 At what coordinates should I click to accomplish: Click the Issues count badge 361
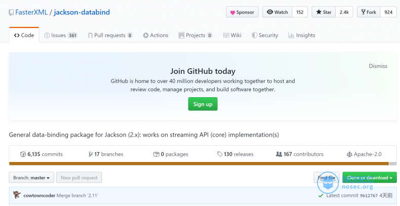(72, 35)
